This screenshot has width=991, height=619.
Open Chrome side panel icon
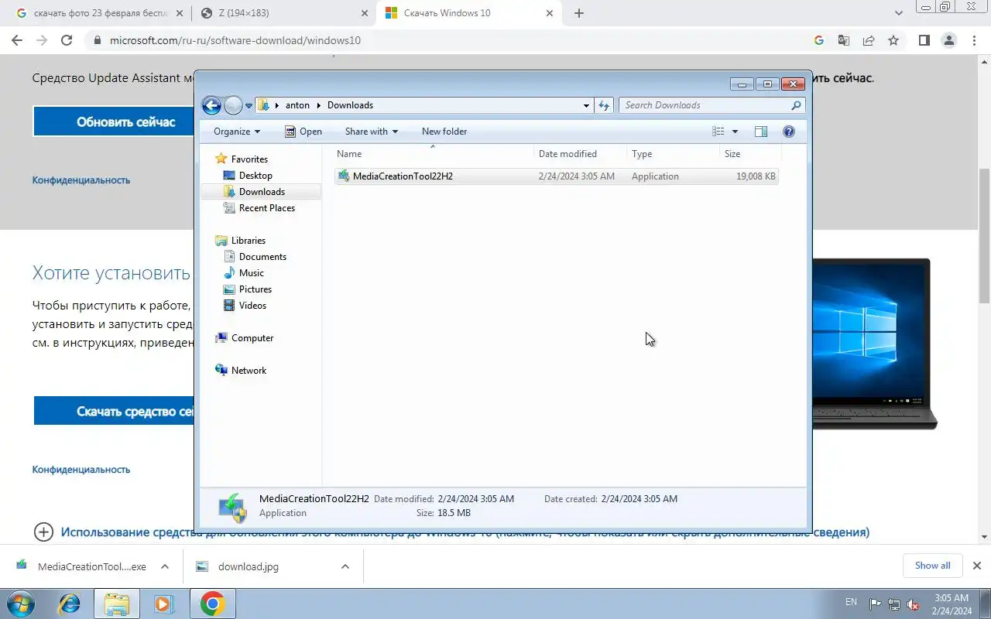[x=924, y=40]
